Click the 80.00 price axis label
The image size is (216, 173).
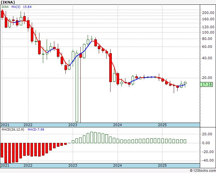click(207, 39)
